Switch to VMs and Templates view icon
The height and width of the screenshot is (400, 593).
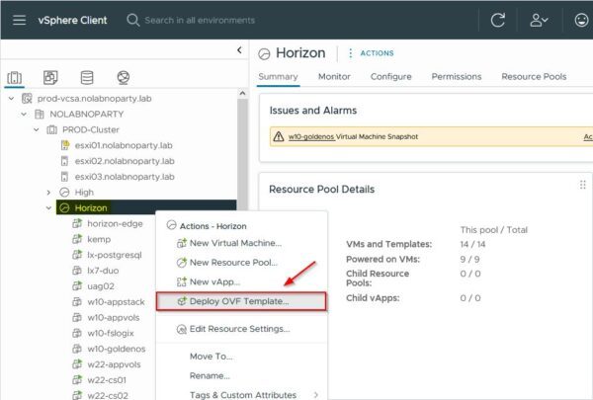pyautogui.click(x=50, y=77)
